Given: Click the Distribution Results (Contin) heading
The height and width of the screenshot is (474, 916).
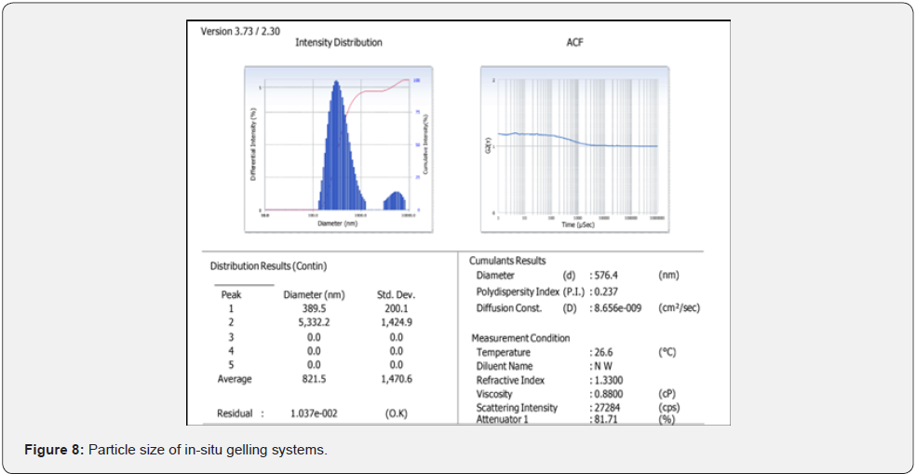Looking at the screenshot, I should tap(268, 266).
